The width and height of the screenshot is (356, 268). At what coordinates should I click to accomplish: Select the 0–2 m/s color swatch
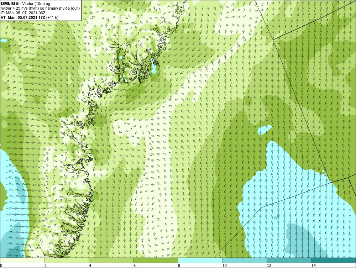22,260
